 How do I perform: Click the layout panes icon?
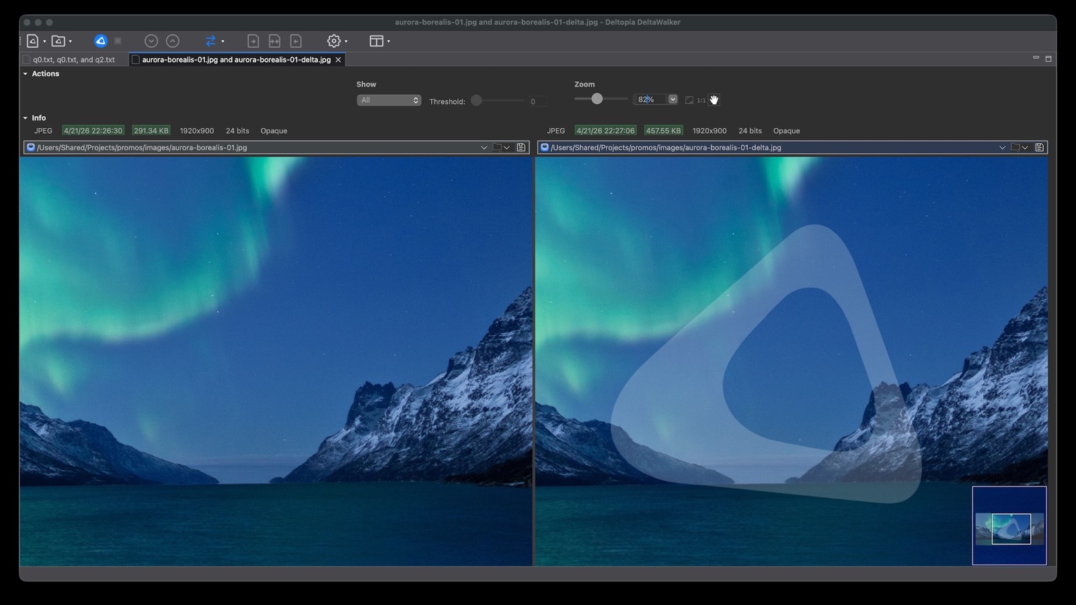tap(377, 41)
